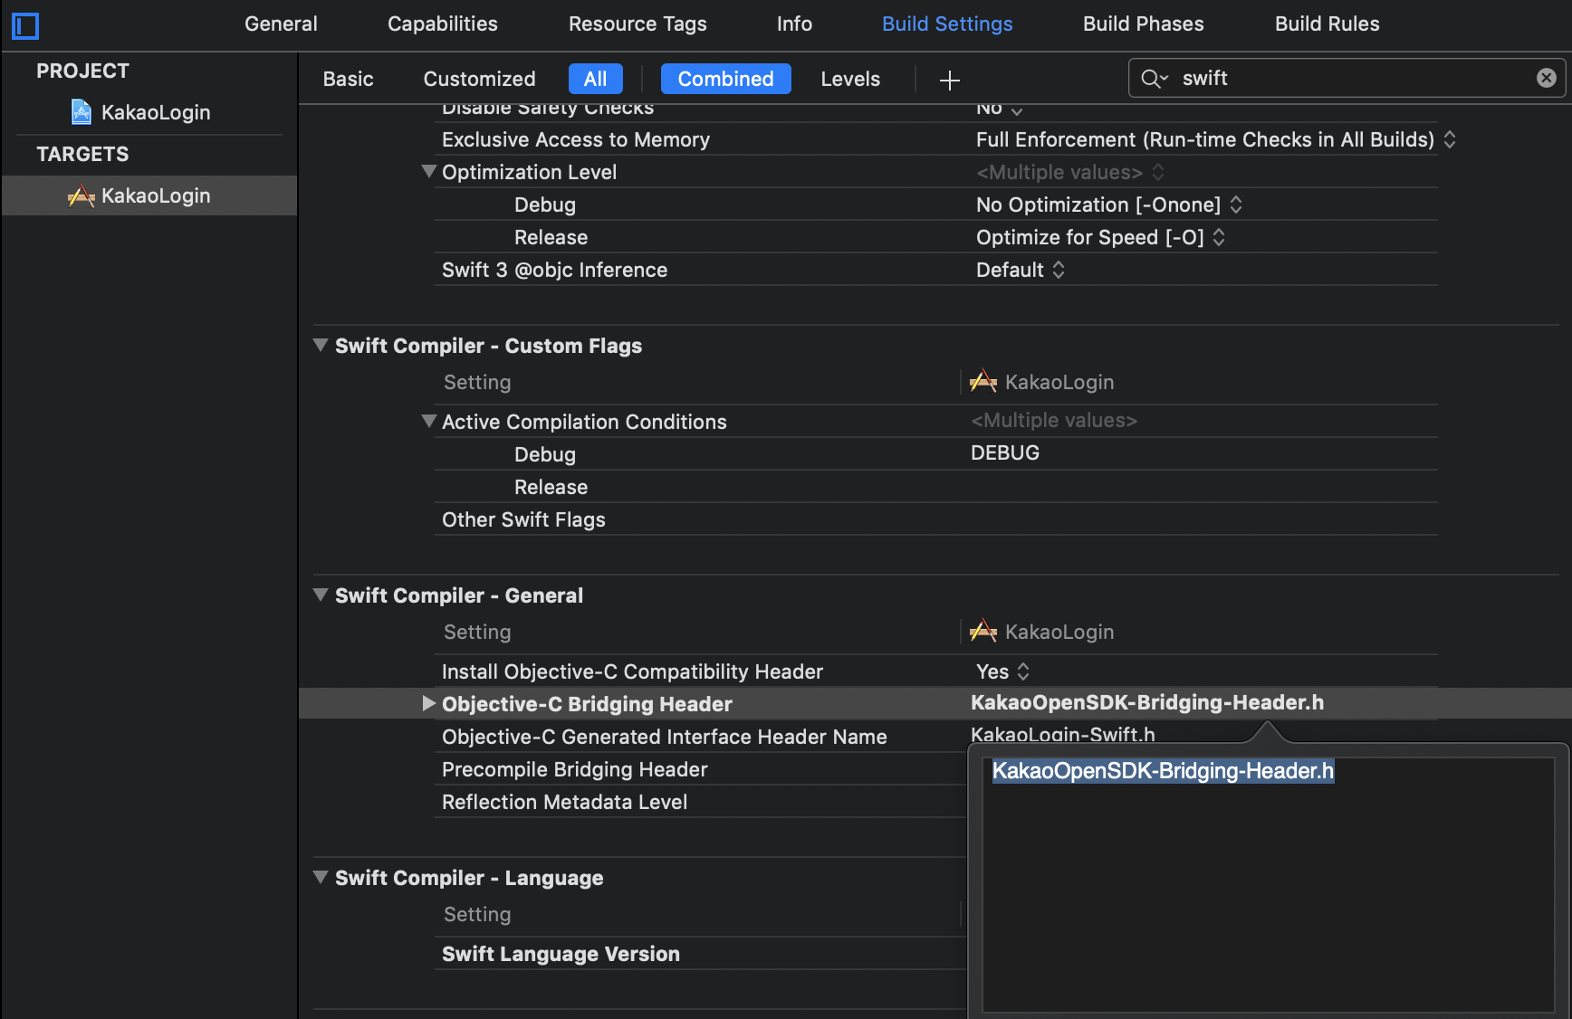Select the All settings filter

tap(596, 79)
